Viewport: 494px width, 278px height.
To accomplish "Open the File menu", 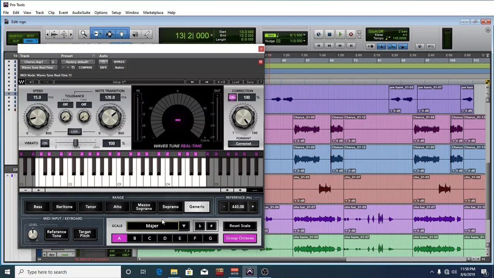I will coord(6,13).
